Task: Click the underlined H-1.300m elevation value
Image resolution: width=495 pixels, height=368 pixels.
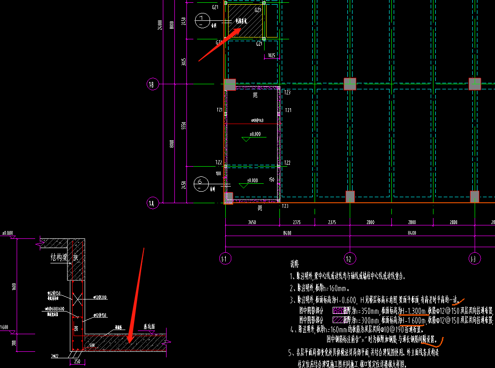Action: point(413,311)
